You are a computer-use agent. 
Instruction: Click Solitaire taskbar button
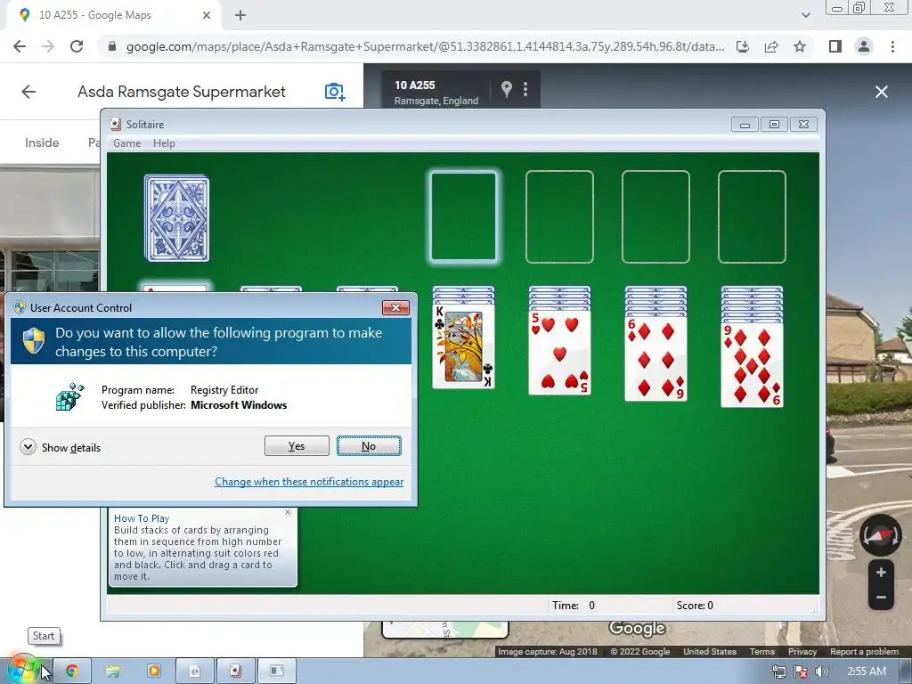tap(235, 672)
